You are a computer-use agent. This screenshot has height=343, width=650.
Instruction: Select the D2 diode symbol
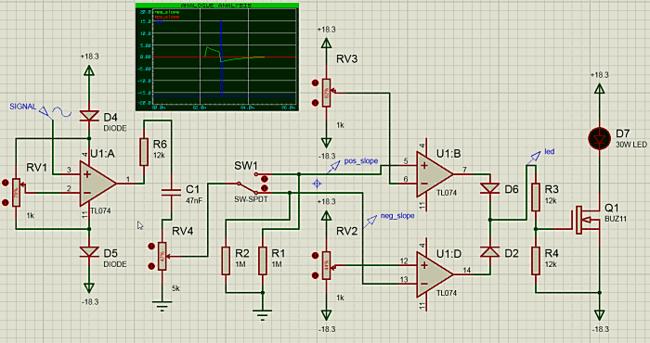tap(490, 251)
